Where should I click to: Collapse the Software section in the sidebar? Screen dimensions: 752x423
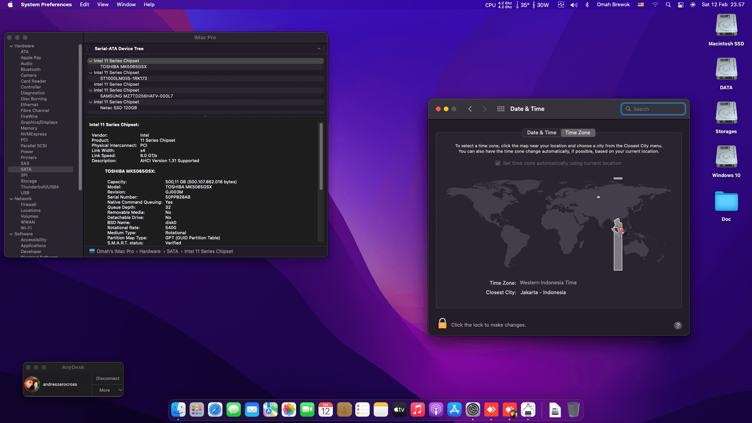pyautogui.click(x=11, y=234)
